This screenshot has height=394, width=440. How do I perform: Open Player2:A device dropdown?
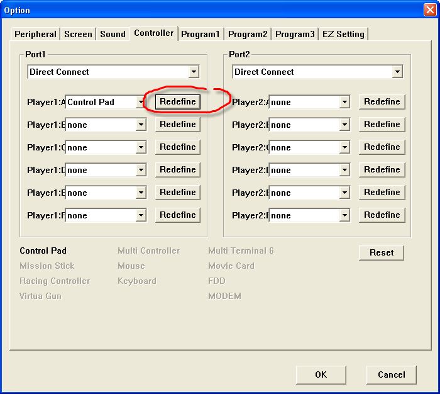[x=344, y=102]
